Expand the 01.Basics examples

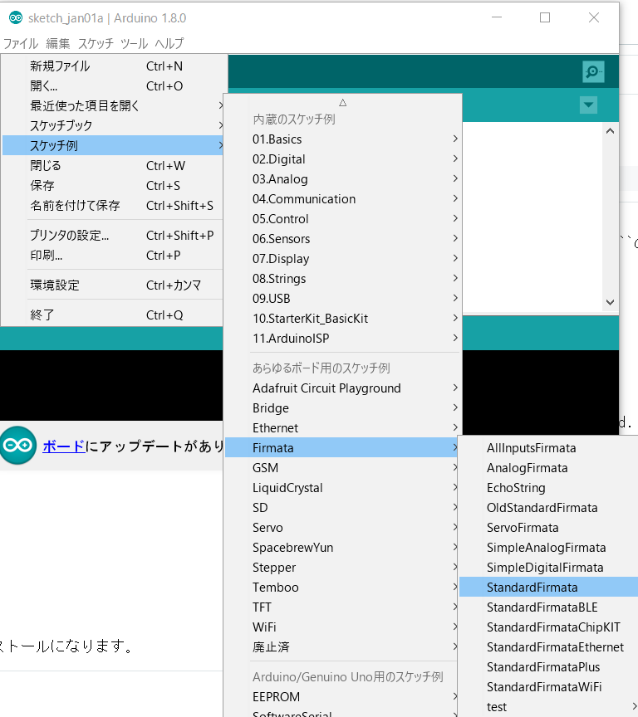click(x=342, y=139)
